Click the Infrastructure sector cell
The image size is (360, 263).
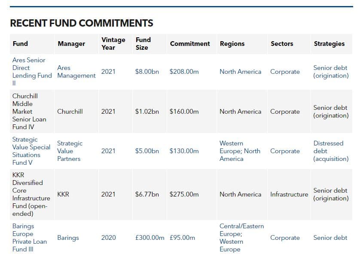289,194
